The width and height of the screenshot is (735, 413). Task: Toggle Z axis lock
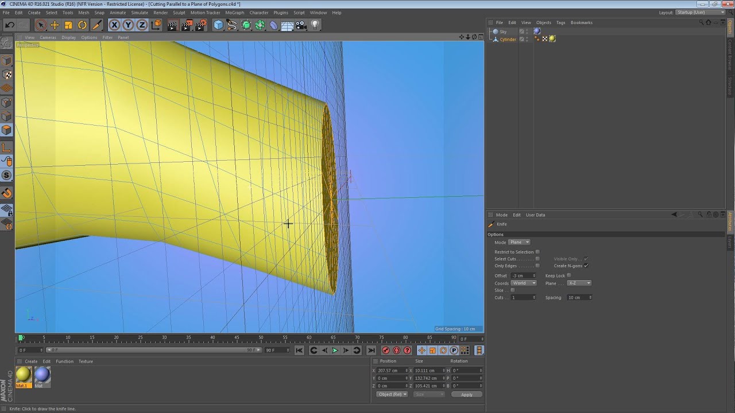[x=142, y=25]
